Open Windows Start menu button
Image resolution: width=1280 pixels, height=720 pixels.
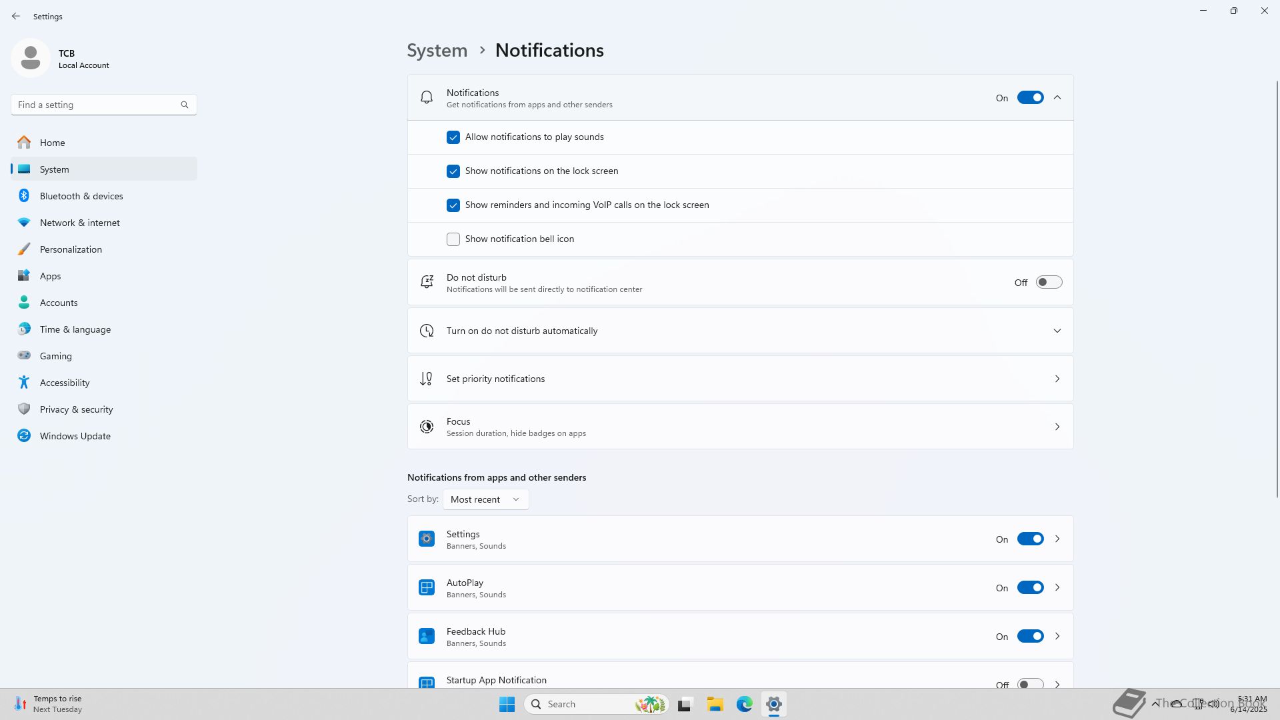click(x=507, y=704)
